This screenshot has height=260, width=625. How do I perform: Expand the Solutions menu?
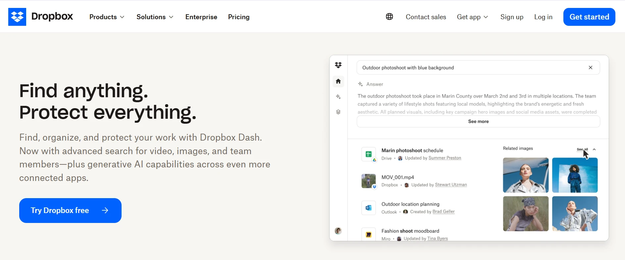[155, 17]
